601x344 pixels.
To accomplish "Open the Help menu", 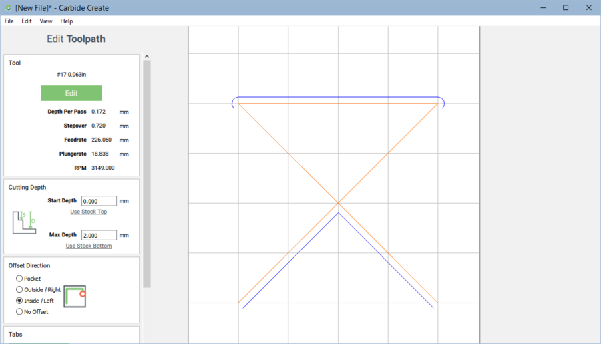I will (x=66, y=21).
